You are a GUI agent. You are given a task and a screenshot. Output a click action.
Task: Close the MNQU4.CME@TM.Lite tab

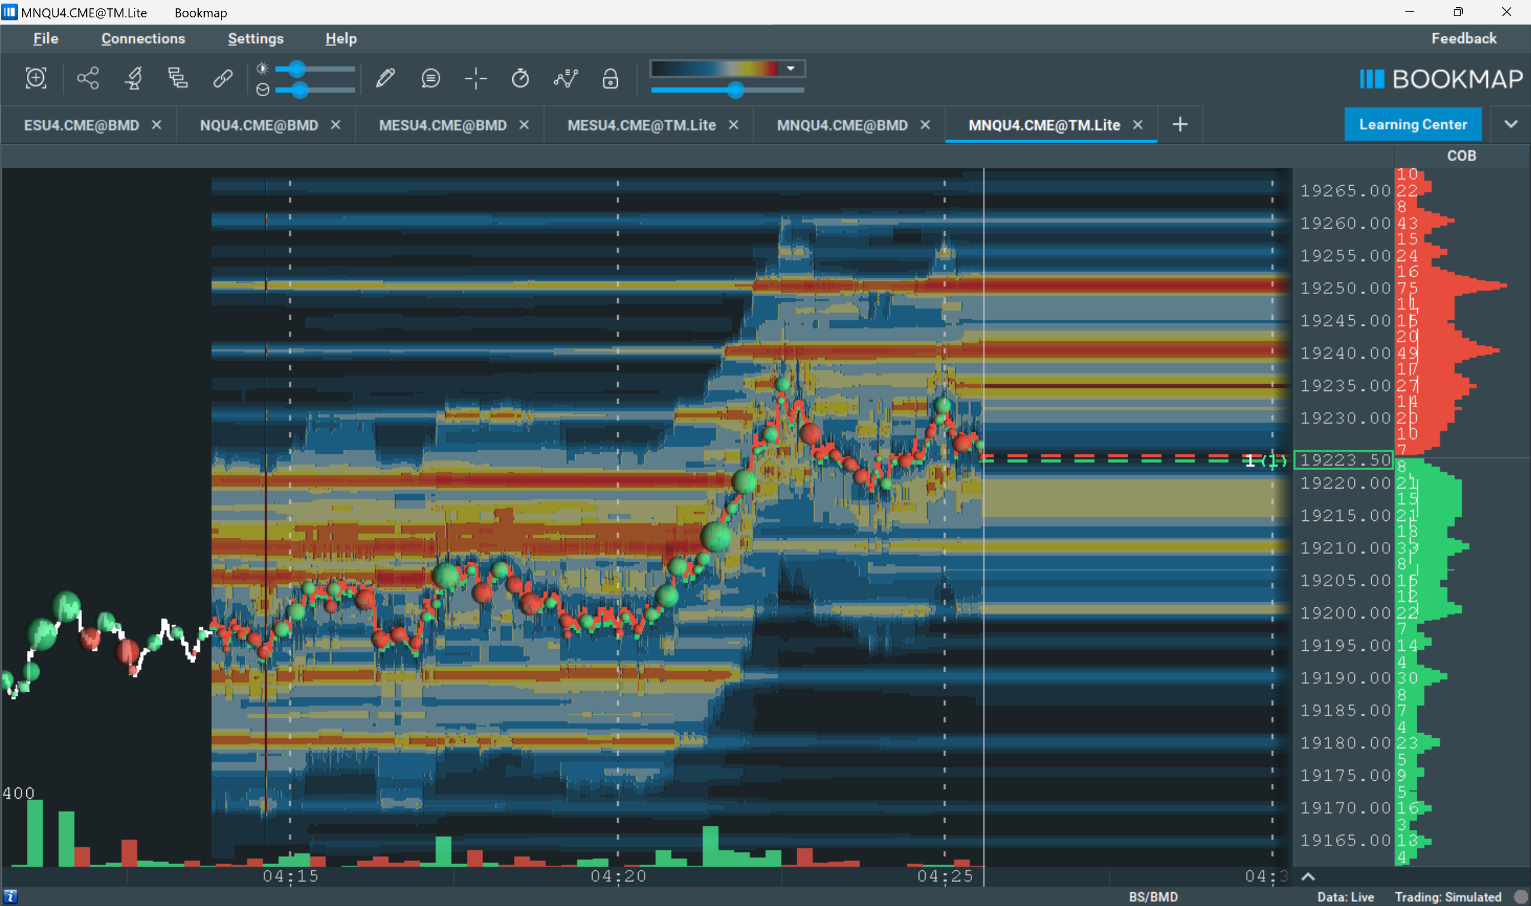1138,125
